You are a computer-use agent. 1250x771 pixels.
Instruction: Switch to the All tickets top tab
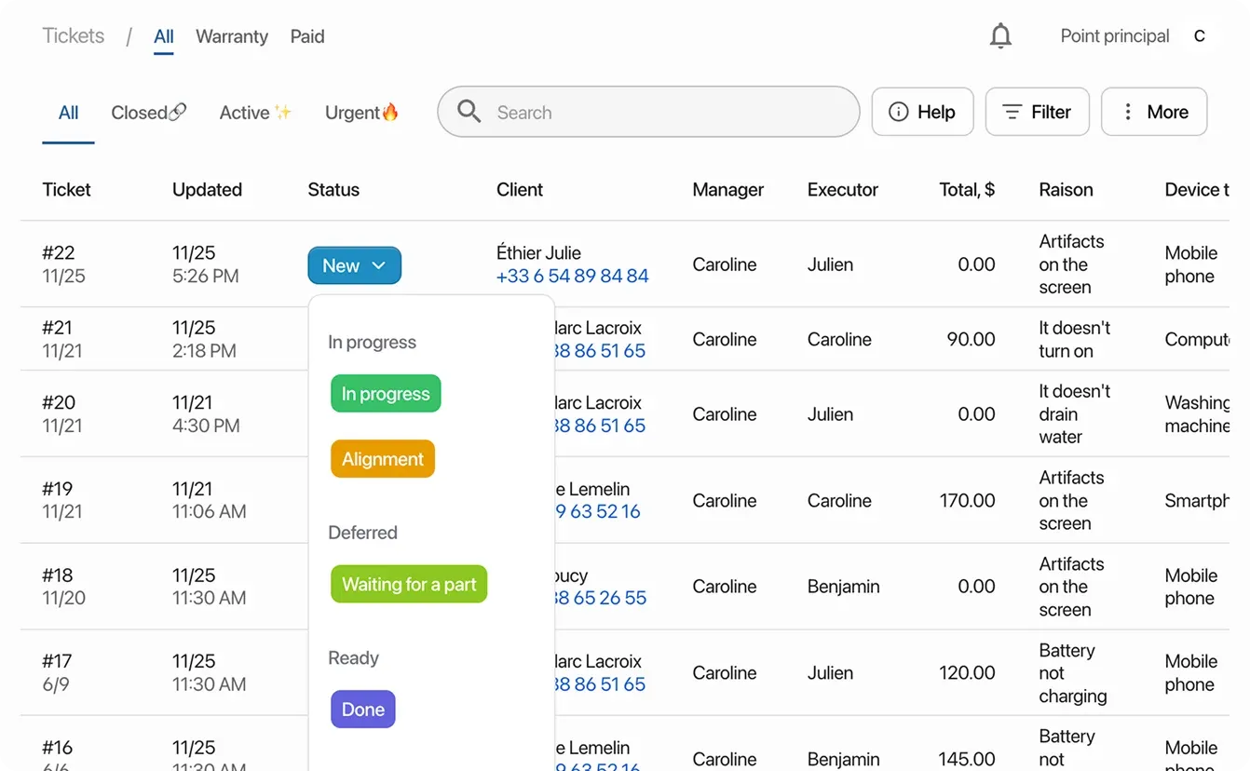pos(164,36)
